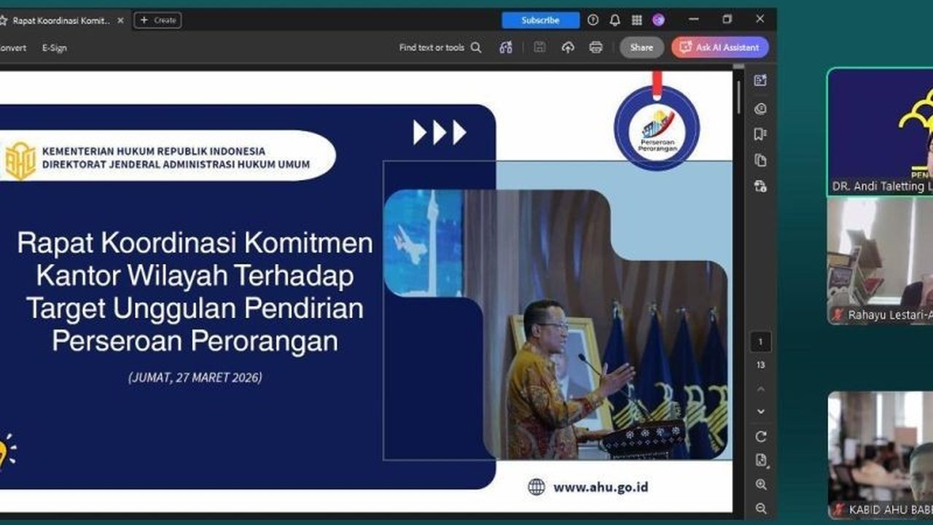Screen dimensions: 933x525
Task: Select the Rapat Koordinasi Komit.. document tab
Action: pyautogui.click(x=60, y=20)
